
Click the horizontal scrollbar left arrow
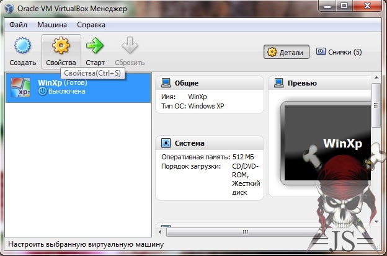[x=160, y=232]
